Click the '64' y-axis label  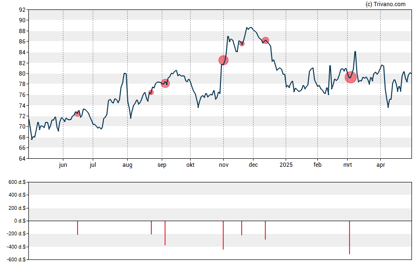coord(22,159)
